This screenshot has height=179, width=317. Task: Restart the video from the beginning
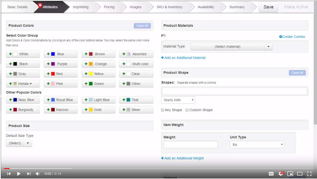pos(9,173)
